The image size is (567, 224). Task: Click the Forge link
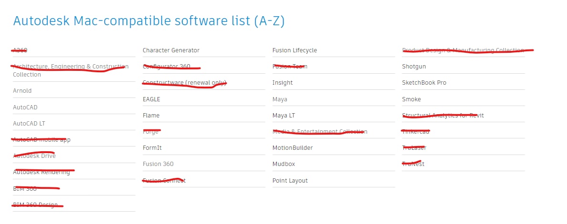pyautogui.click(x=150, y=132)
